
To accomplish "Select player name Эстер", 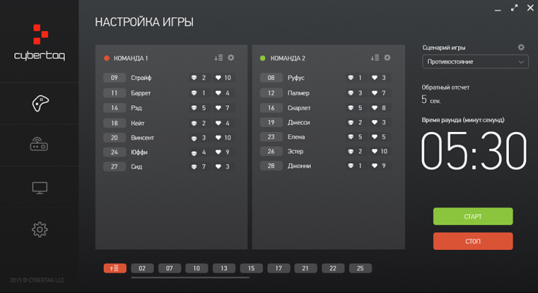I will point(295,151).
